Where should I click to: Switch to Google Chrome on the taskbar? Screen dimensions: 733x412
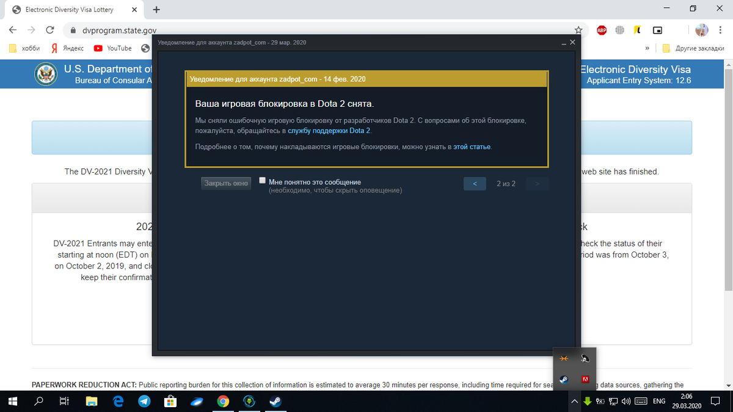pyautogui.click(x=223, y=401)
